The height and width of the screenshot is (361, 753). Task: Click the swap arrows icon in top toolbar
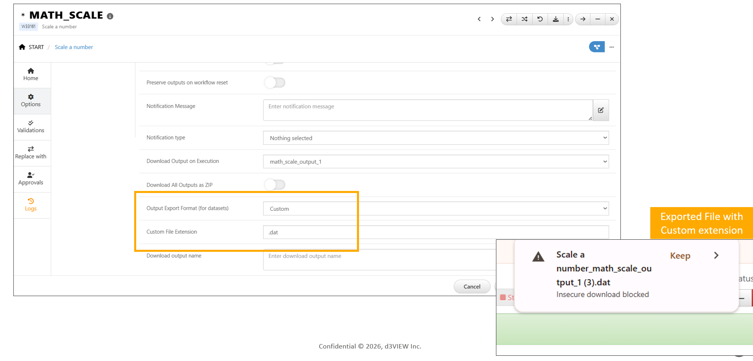point(509,19)
